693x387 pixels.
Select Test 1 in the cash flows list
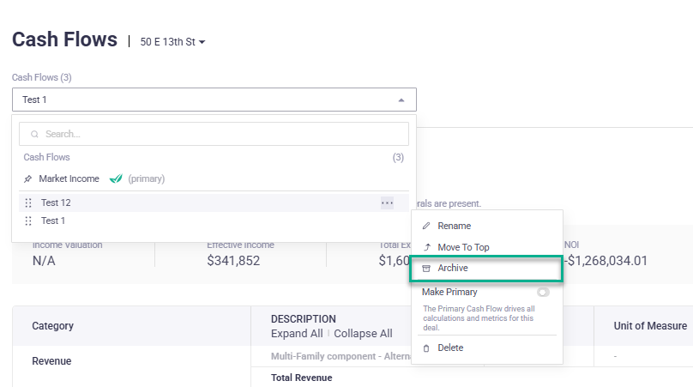tap(53, 221)
